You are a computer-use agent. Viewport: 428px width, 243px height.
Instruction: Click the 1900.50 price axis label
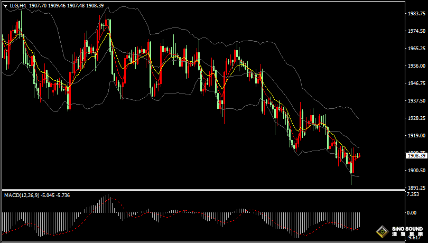pos(415,171)
